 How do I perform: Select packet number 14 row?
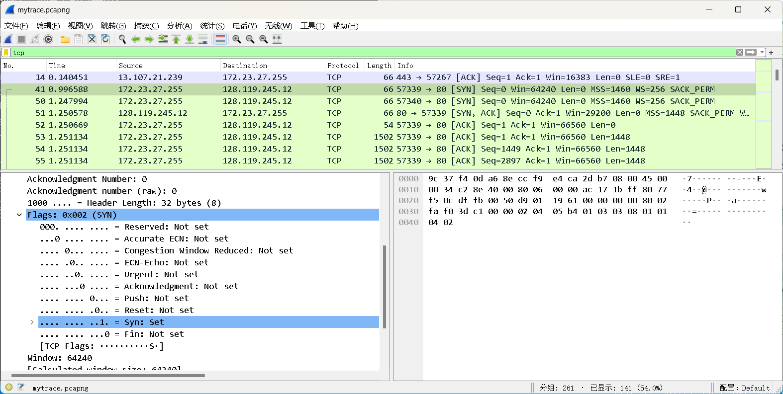pos(378,78)
